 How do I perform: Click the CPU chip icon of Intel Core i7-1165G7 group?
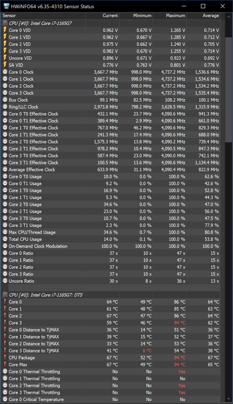coord(5,23)
